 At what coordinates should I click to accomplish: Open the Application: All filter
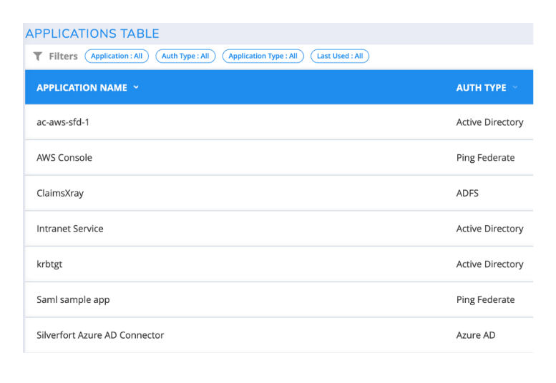click(x=117, y=56)
